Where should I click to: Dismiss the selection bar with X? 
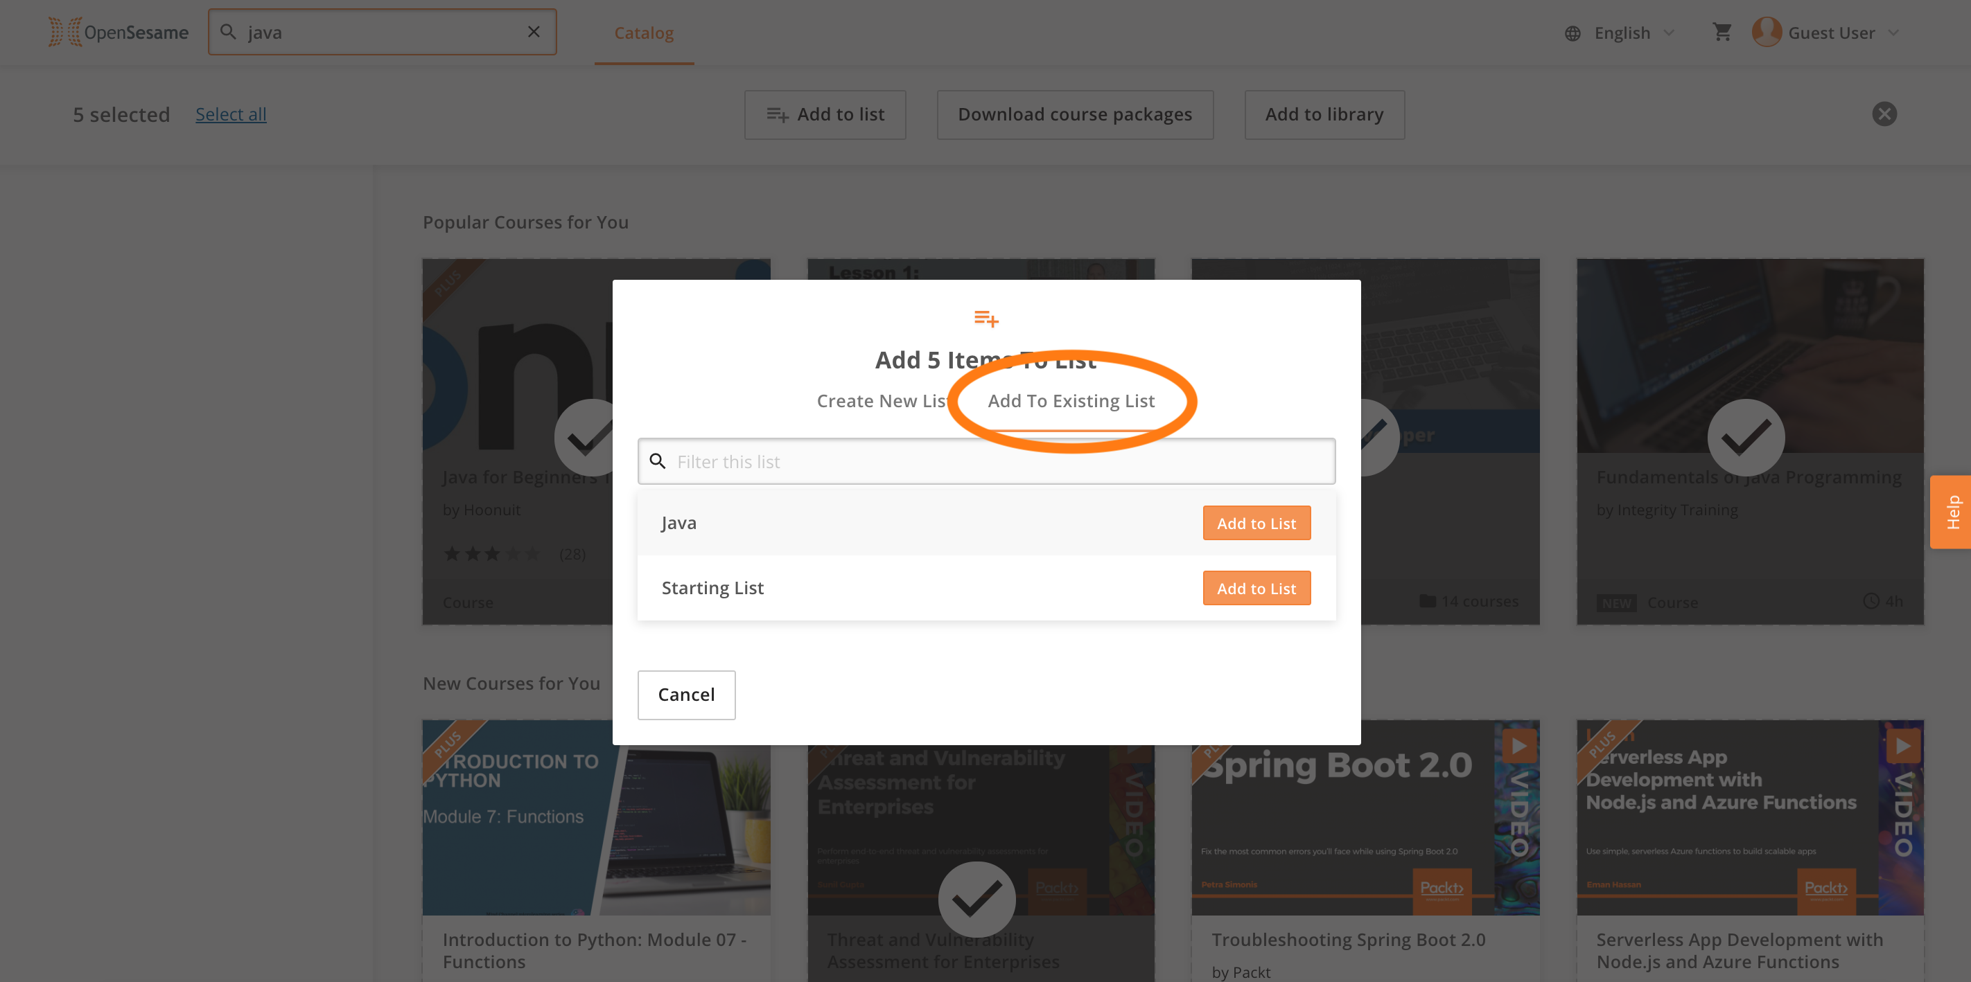pos(1884,114)
